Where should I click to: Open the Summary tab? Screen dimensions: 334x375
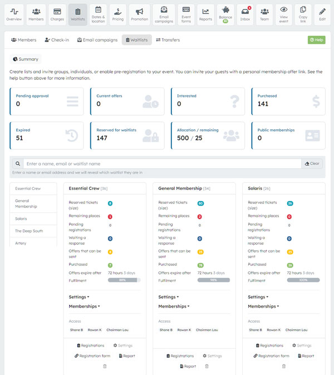pyautogui.click(x=26, y=59)
